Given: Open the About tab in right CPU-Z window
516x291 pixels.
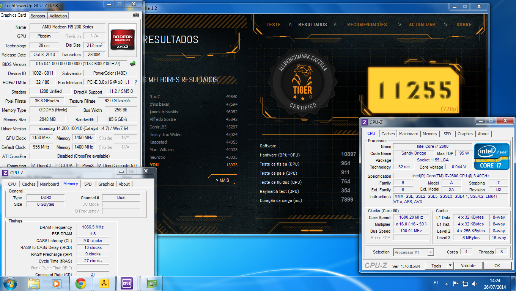Looking at the screenshot, I should click(x=483, y=134).
